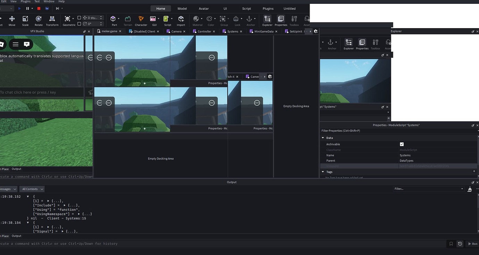Open the All Contexts dropdown
Viewport: 479px width, 255px height.
click(x=33, y=189)
